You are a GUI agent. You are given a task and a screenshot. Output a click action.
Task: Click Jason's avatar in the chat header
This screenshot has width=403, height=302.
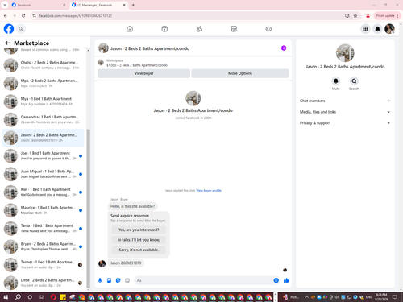click(103, 48)
